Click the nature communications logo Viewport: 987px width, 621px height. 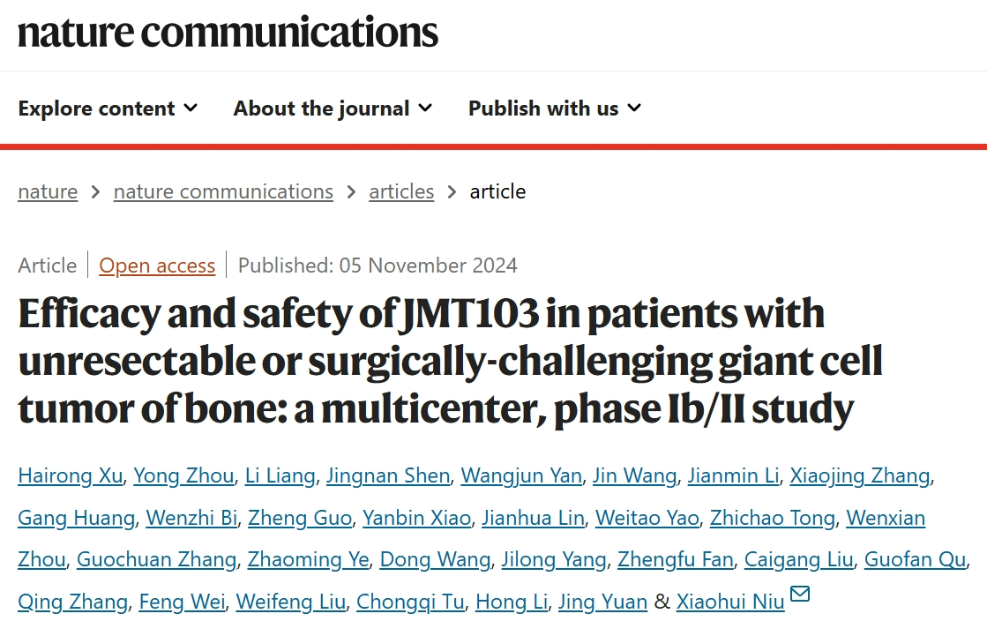(228, 33)
